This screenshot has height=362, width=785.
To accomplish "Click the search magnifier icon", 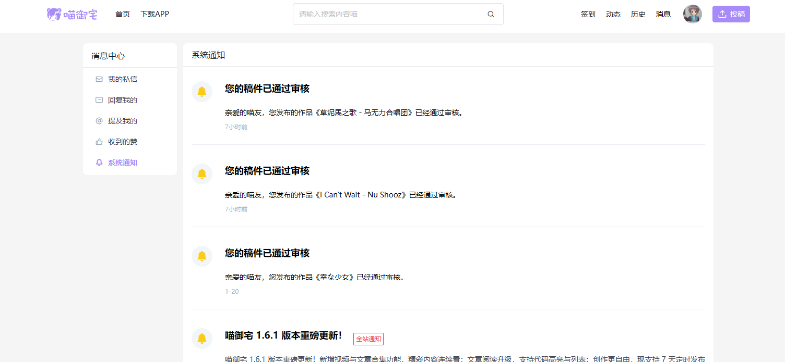I will tap(491, 14).
